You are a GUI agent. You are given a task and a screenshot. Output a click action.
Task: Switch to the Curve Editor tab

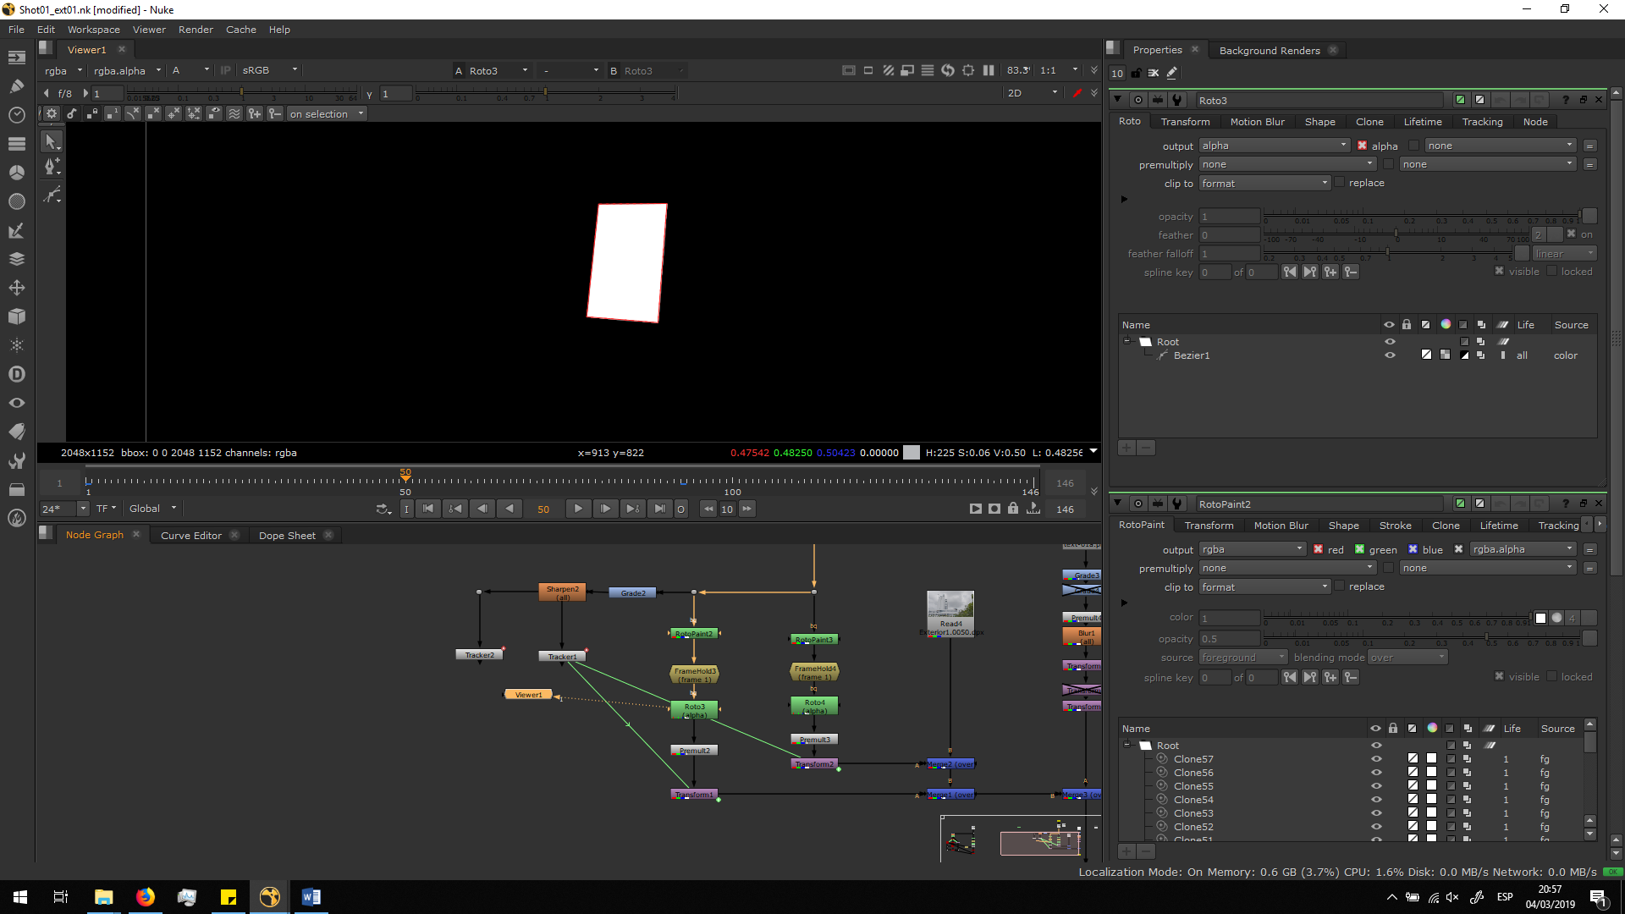(x=190, y=535)
